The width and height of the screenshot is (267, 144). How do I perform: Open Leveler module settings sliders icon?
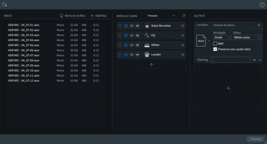point(132,55)
